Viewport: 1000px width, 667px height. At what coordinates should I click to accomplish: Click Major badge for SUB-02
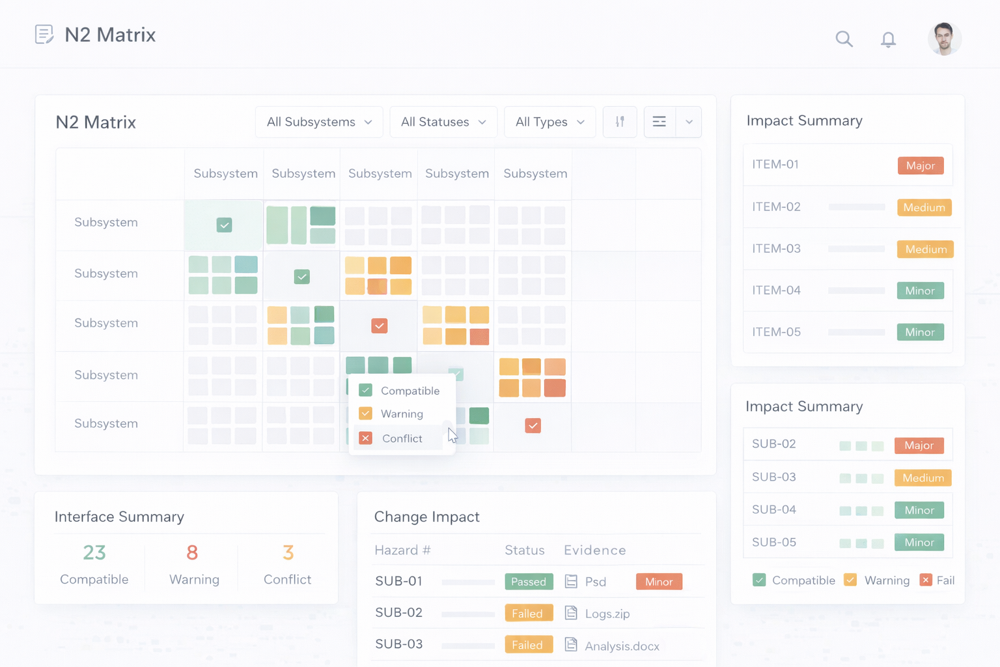coord(919,446)
